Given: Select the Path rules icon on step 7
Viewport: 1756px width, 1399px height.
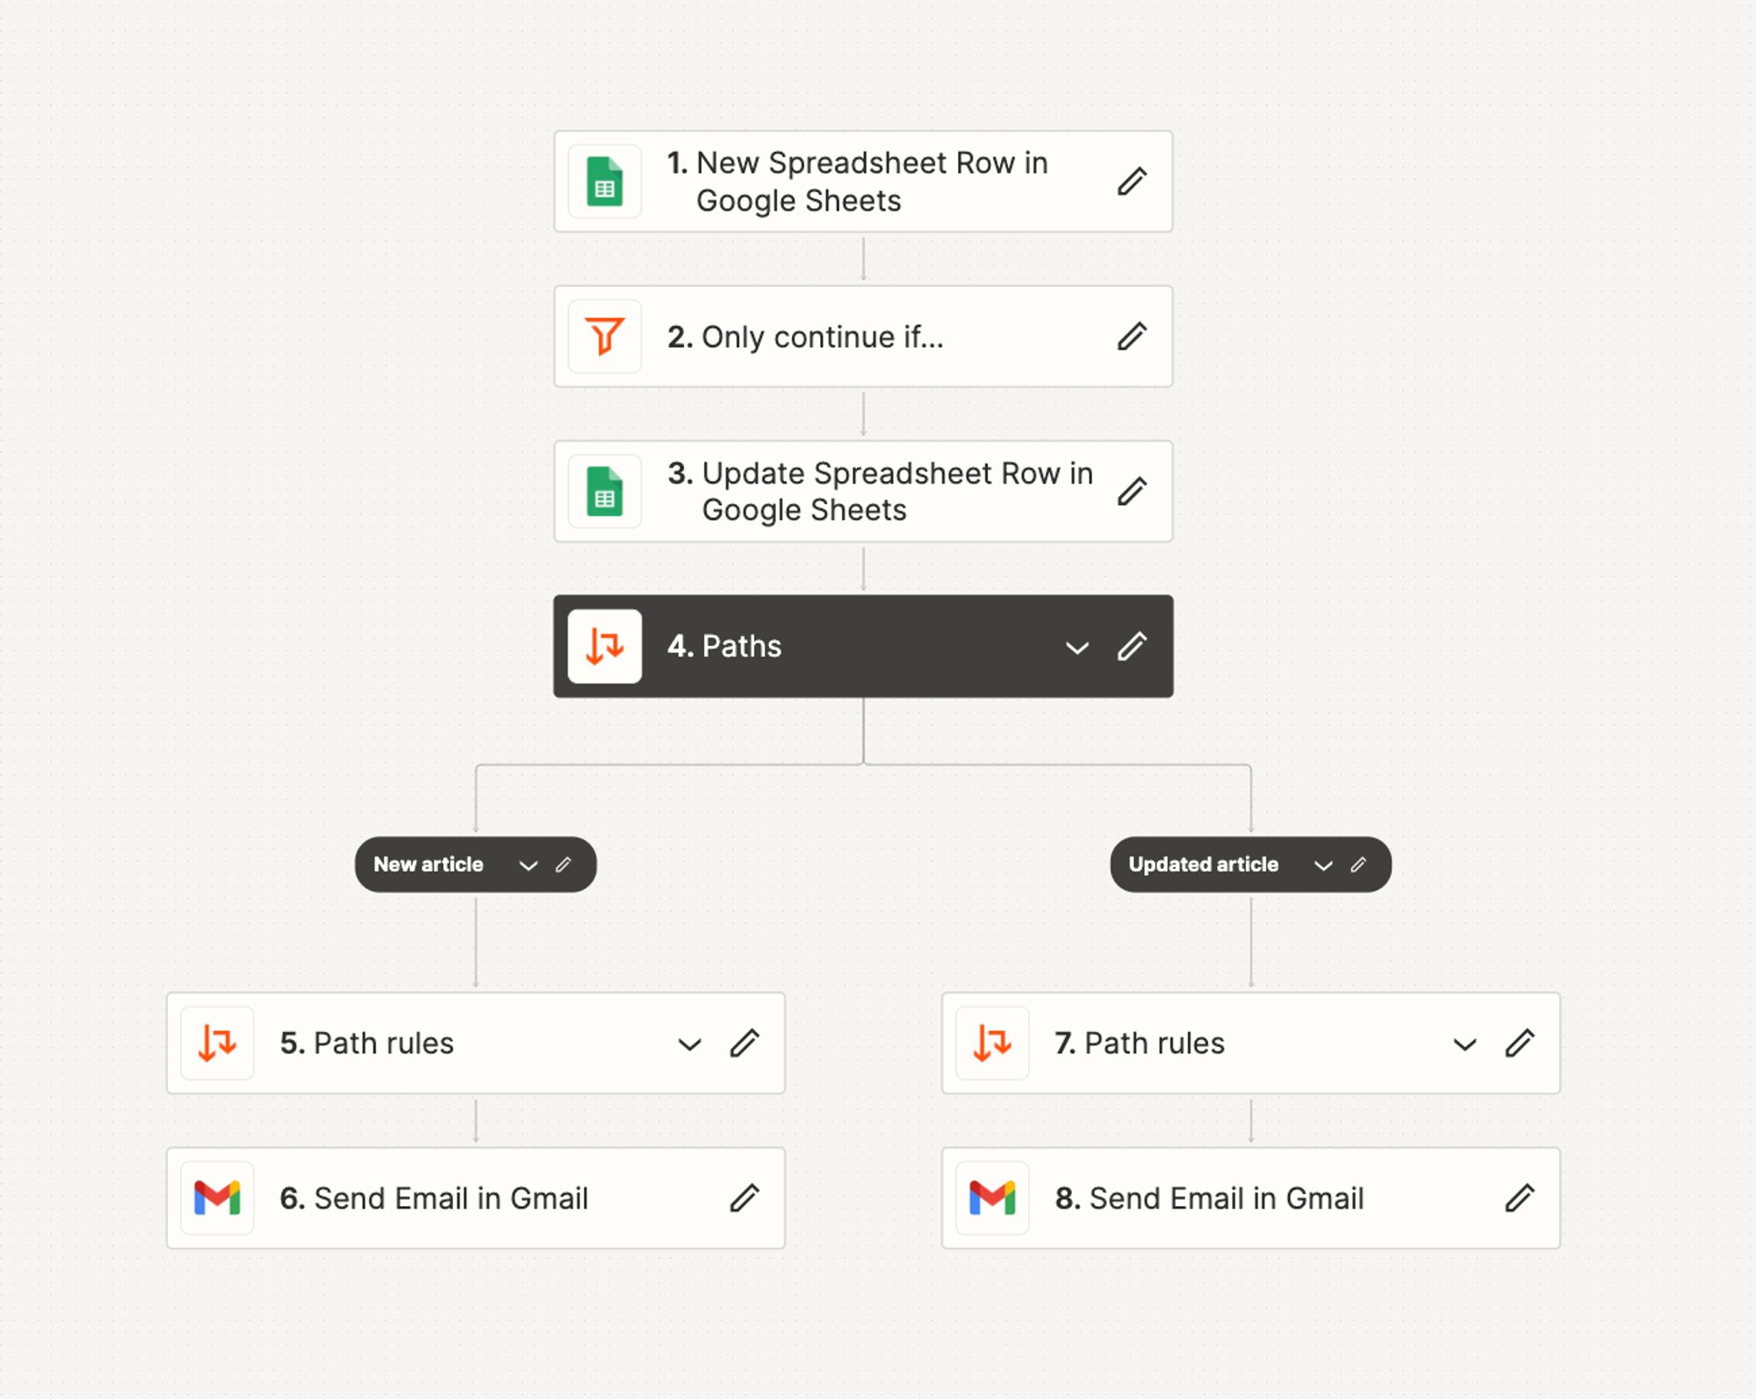Looking at the screenshot, I should coord(991,1044).
